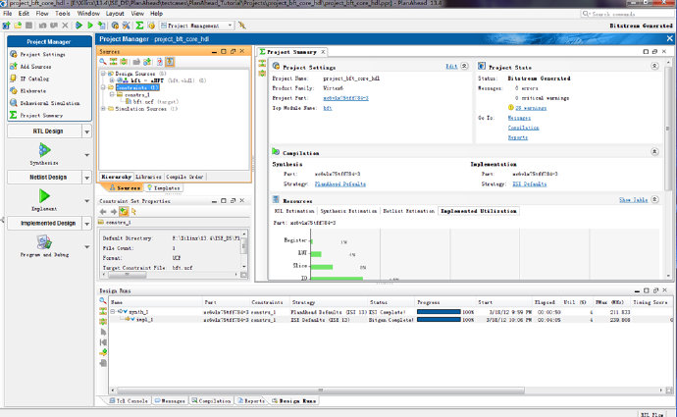
Task: Click the open project icon in main toolbar
Action: [18, 26]
